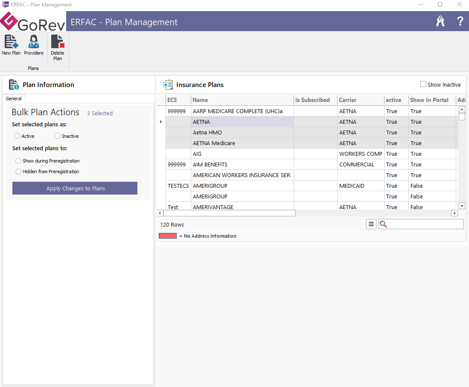The image size is (469, 387).
Task: Select the AARP MEDICARE COMPLETE (UHC)a row
Action: pyautogui.click(x=312, y=111)
